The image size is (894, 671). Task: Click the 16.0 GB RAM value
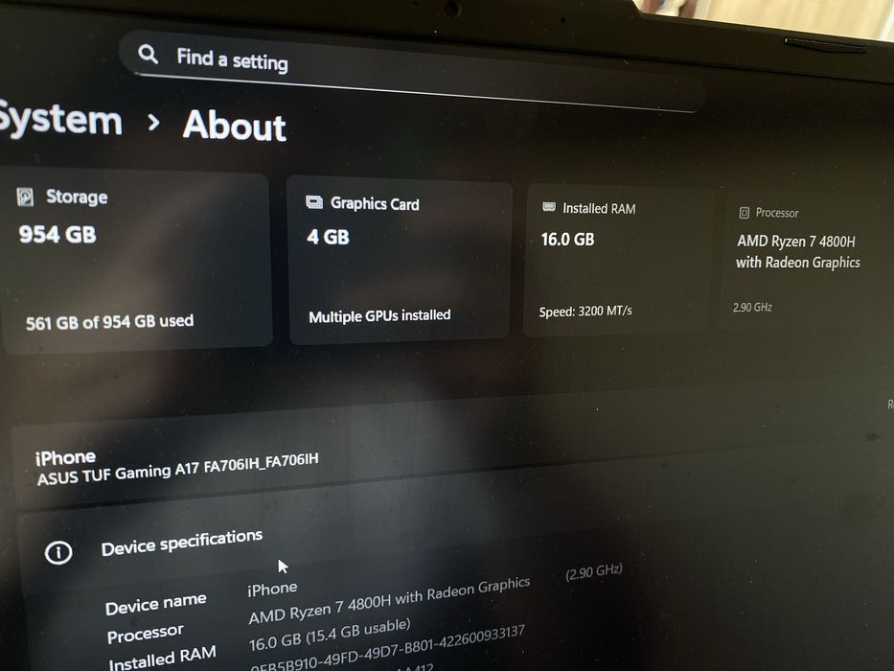[x=568, y=239]
